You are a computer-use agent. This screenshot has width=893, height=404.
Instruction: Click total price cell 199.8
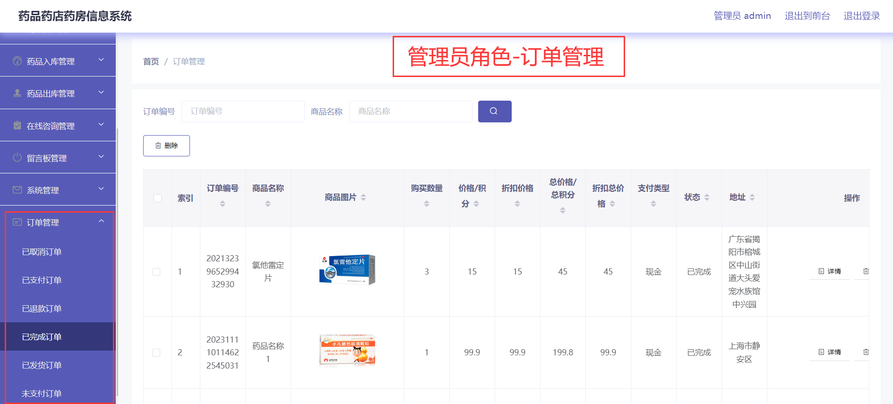point(563,352)
